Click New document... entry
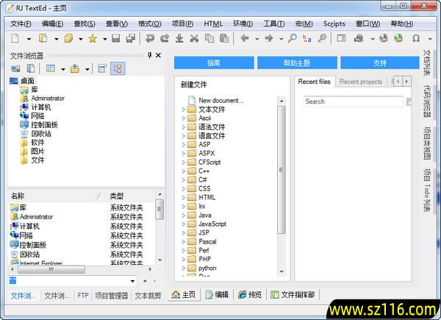Screen dimensions: 441x320 click(x=215, y=100)
